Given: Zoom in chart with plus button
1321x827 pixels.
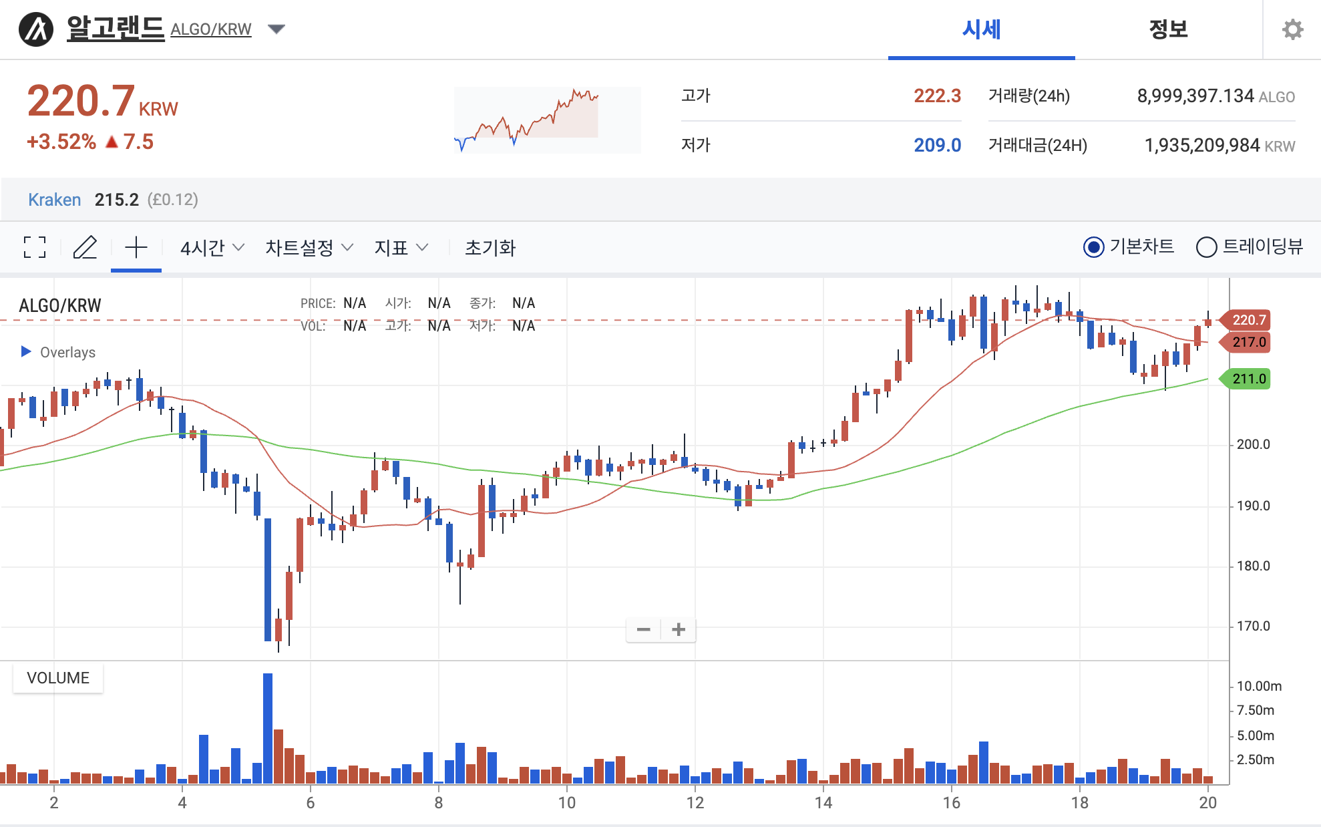Looking at the screenshot, I should click(x=679, y=629).
